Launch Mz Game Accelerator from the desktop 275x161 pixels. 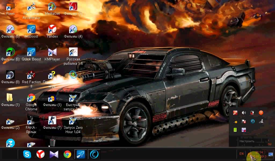point(31,11)
